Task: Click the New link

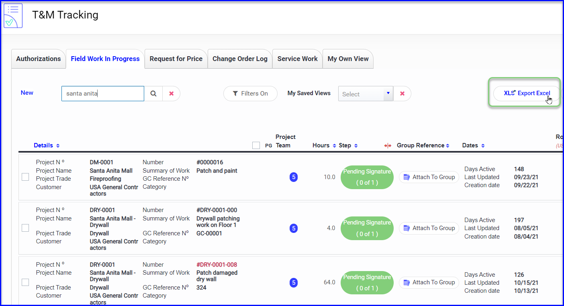Action: click(27, 93)
